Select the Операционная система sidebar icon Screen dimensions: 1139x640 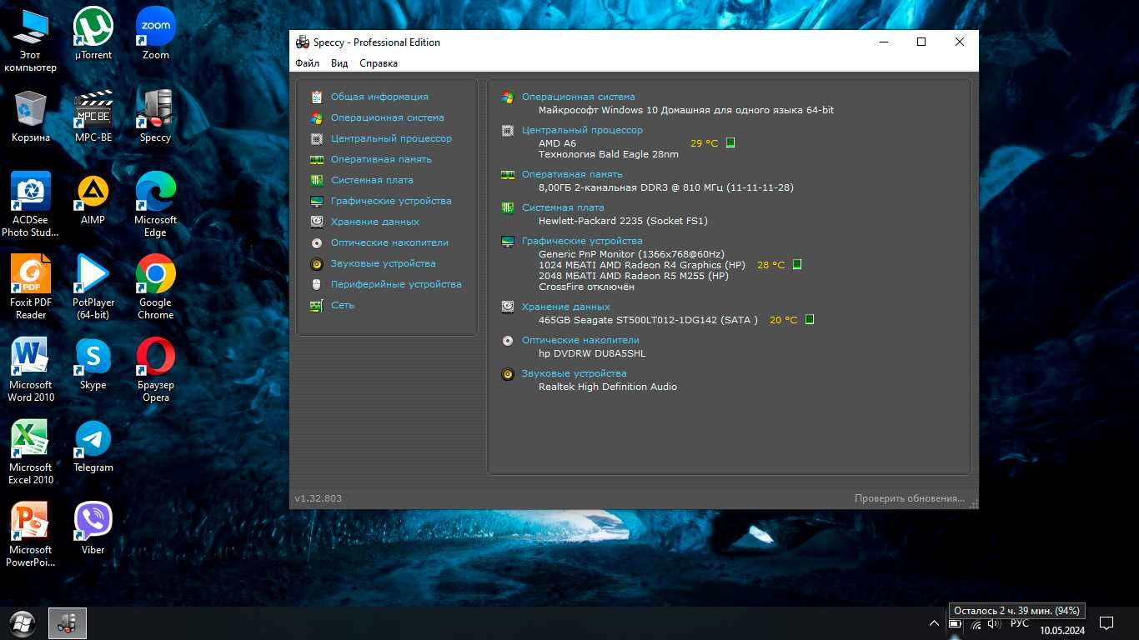[316, 117]
